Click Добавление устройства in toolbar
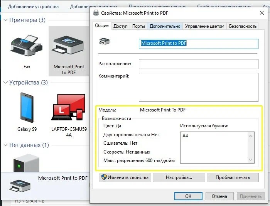This screenshot has width=270, height=206. pyautogui.click(x=33, y=7)
